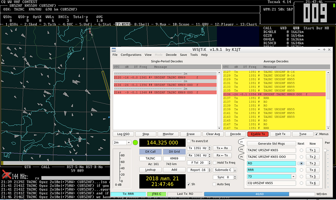Open the View menu

pos(148,55)
